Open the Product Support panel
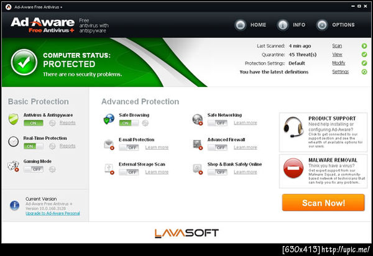 323,132
